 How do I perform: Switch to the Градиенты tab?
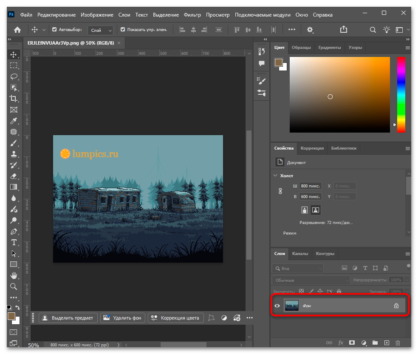click(x=330, y=48)
